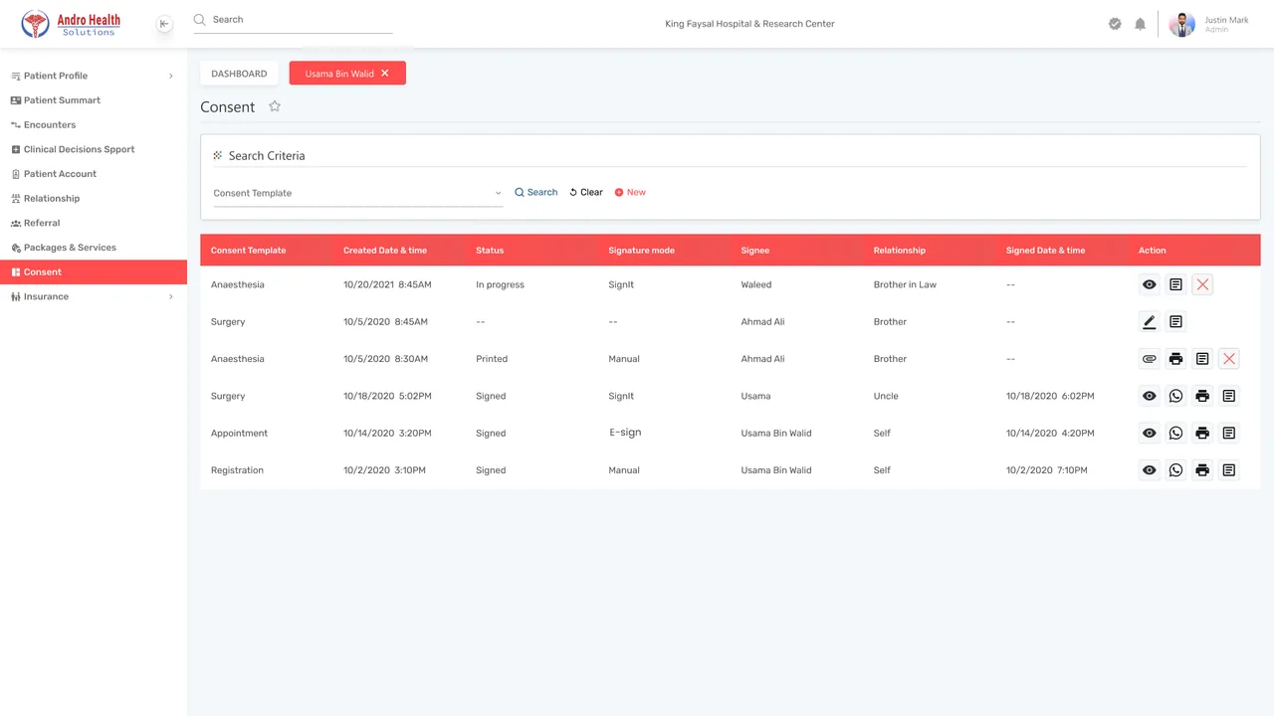The width and height of the screenshot is (1274, 716).
Task: Click the verified checkmark badge icon
Action: [x=1115, y=24]
